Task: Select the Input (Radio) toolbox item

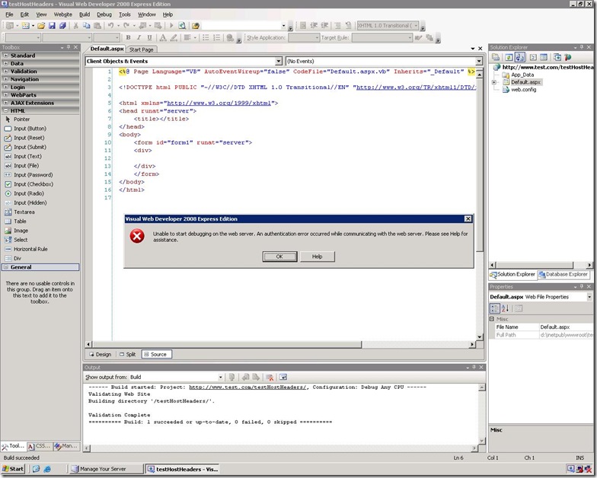Action: [29, 193]
